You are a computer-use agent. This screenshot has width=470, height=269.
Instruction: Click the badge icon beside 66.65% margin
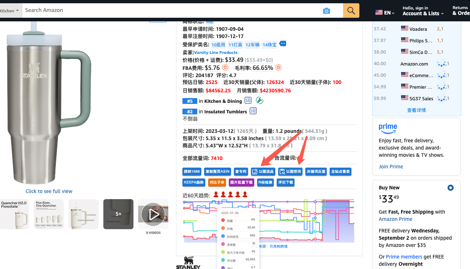(279, 67)
